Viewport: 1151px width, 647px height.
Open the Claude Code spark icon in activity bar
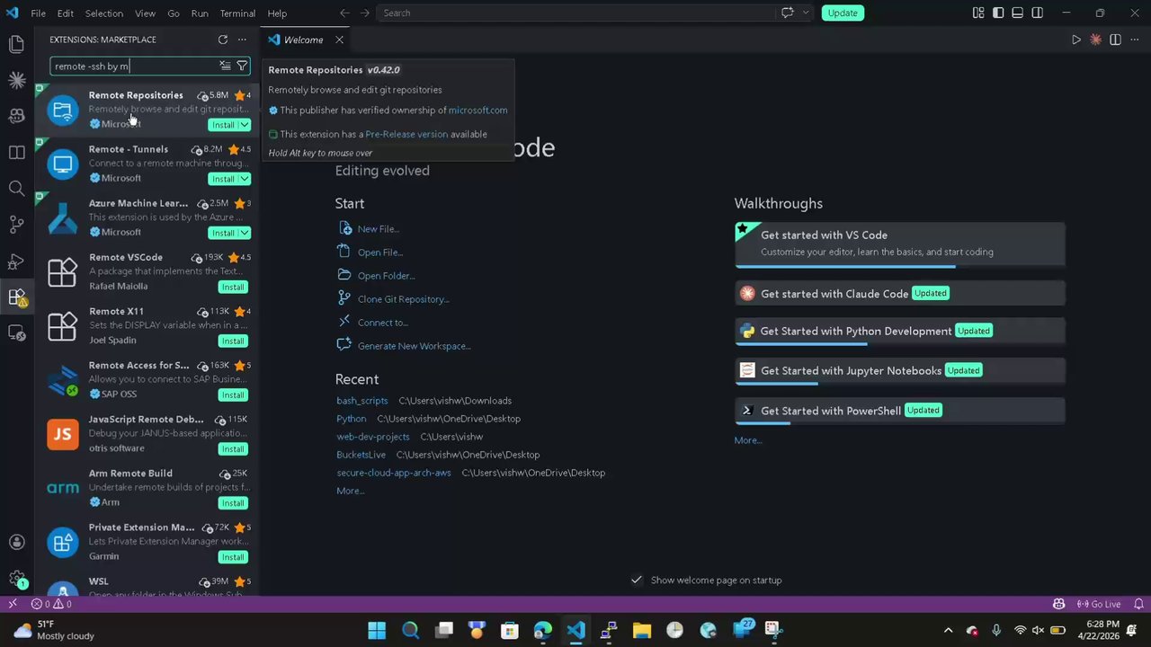tap(16, 80)
